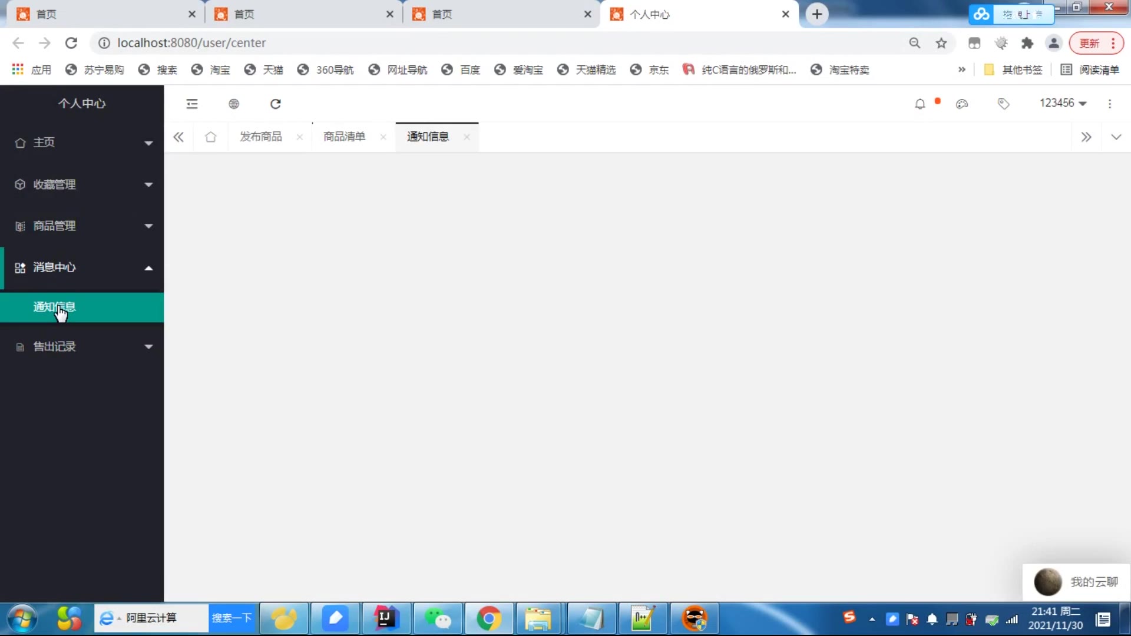Open the 阅读清单 reading list

click(1090, 69)
